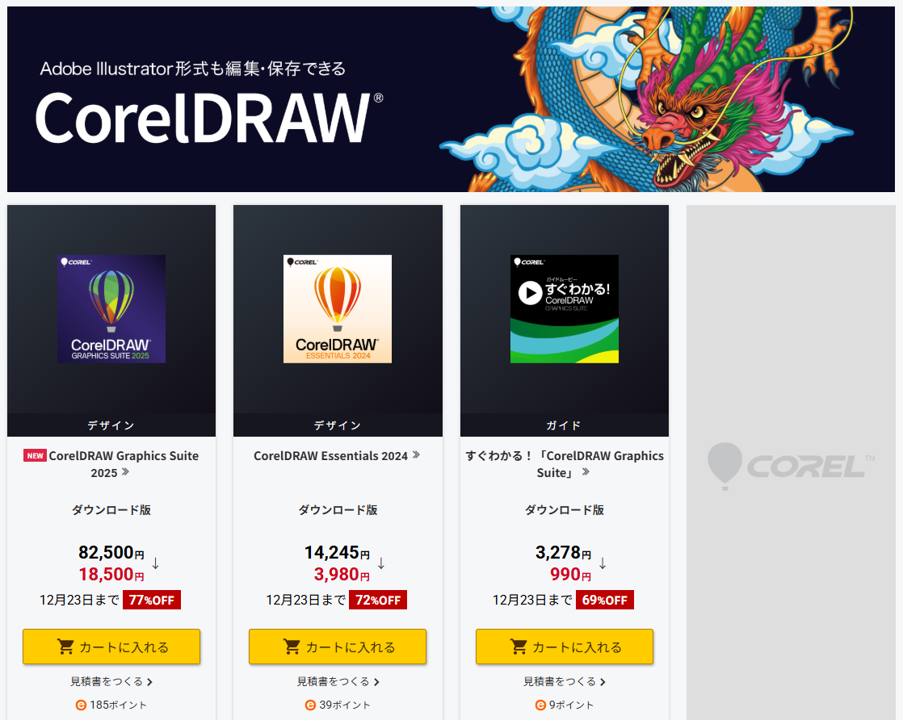Viewport: 903px width, 720px height.
Task: Create a quote for the guide movie
Action: pos(565,681)
